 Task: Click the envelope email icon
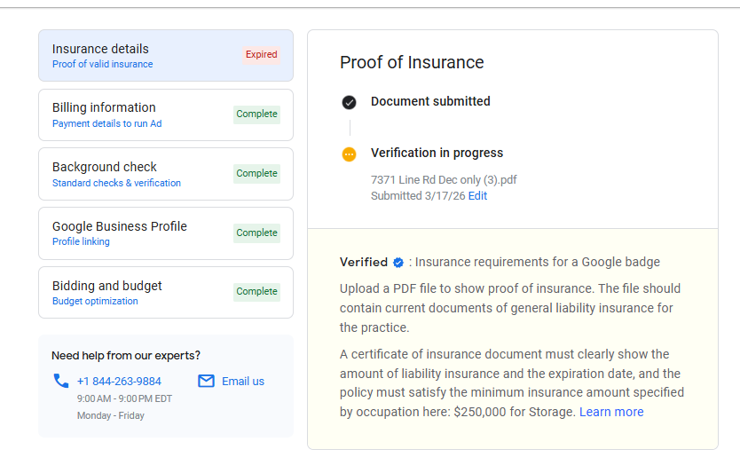pos(206,381)
